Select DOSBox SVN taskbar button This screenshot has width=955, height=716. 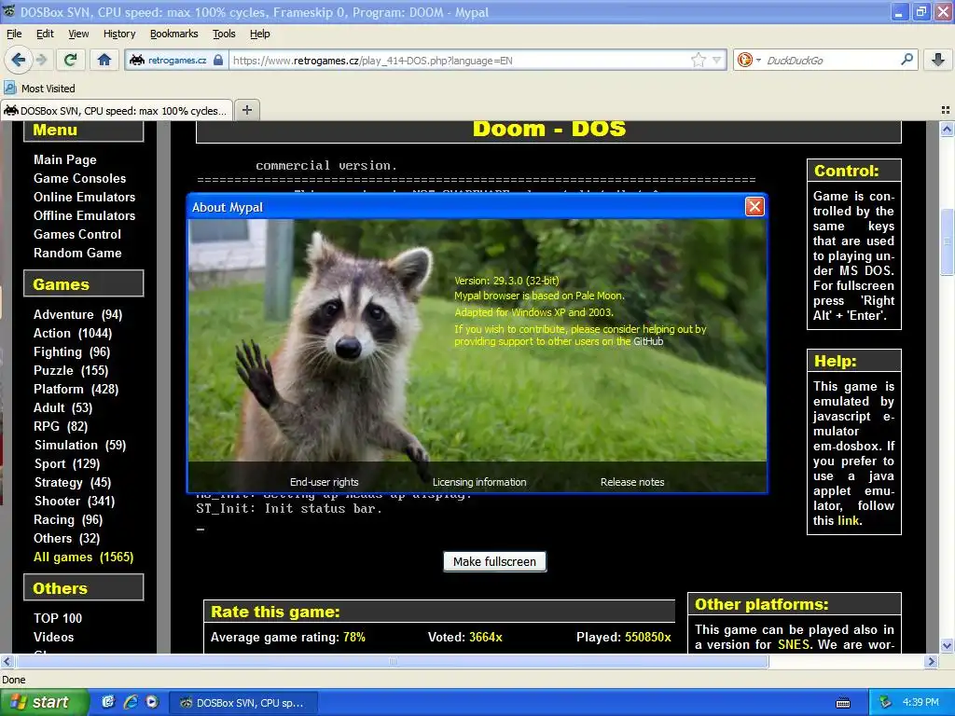coord(243,703)
